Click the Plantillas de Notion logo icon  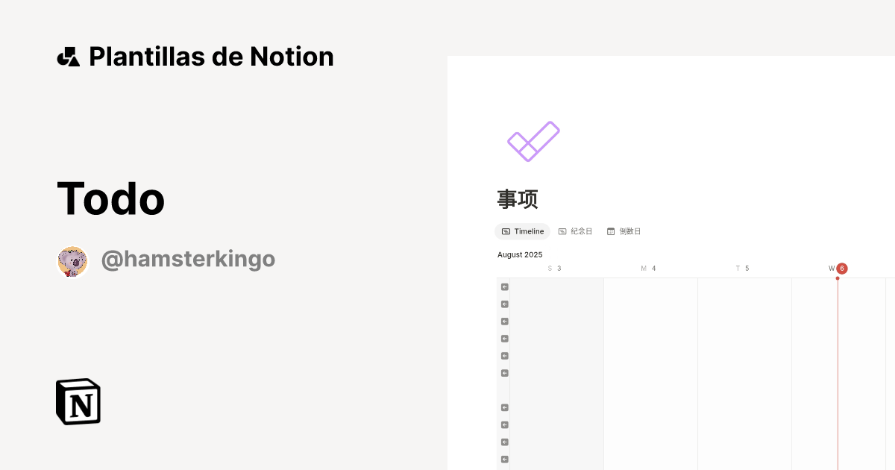pyautogui.click(x=69, y=56)
